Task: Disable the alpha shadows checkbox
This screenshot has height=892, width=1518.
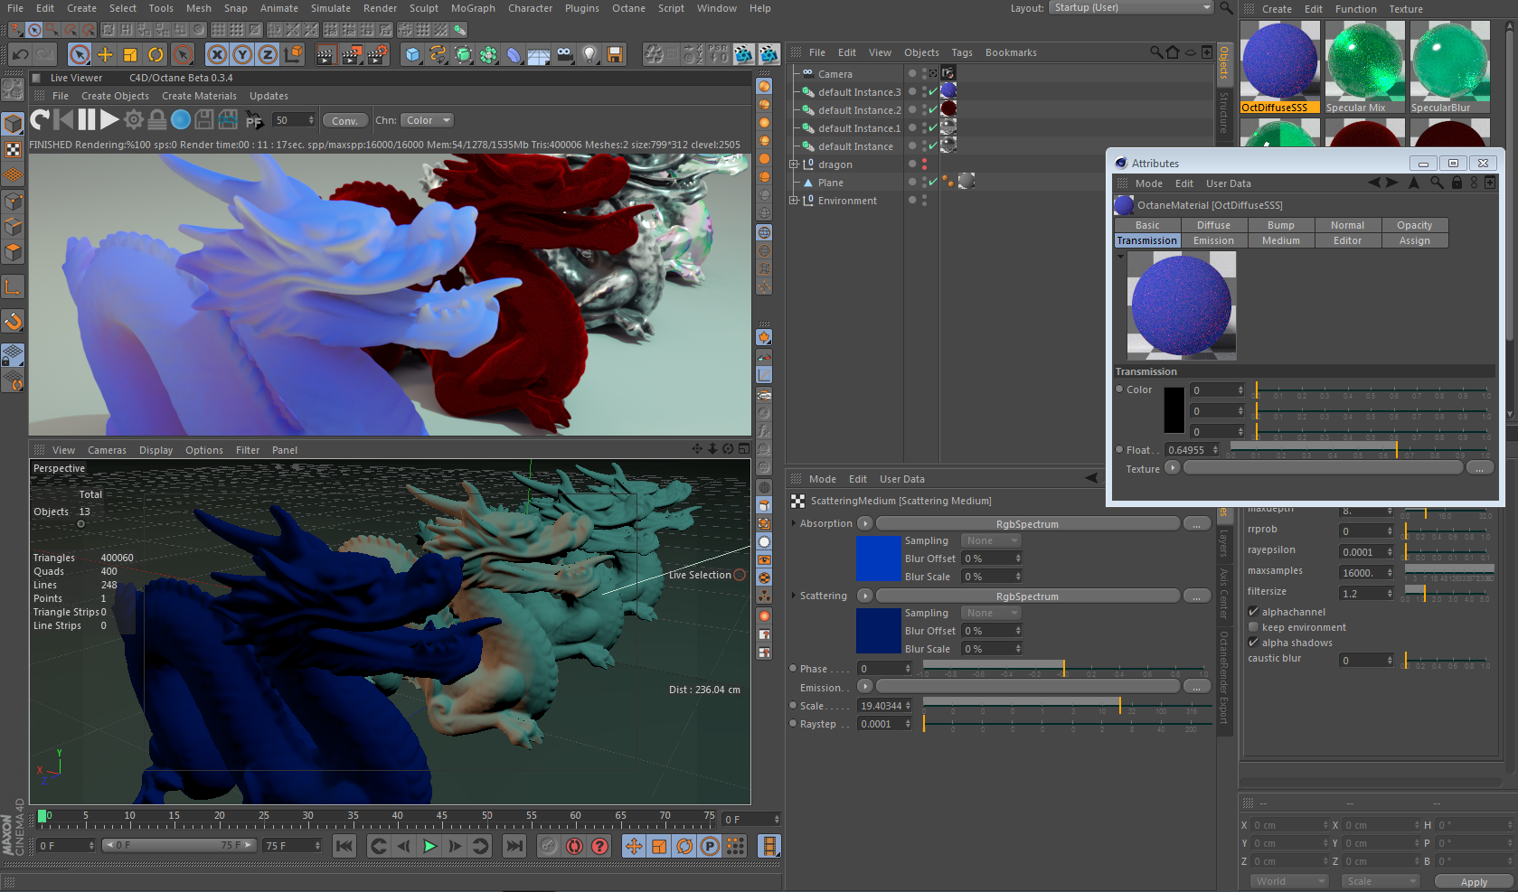Action: 1253,643
